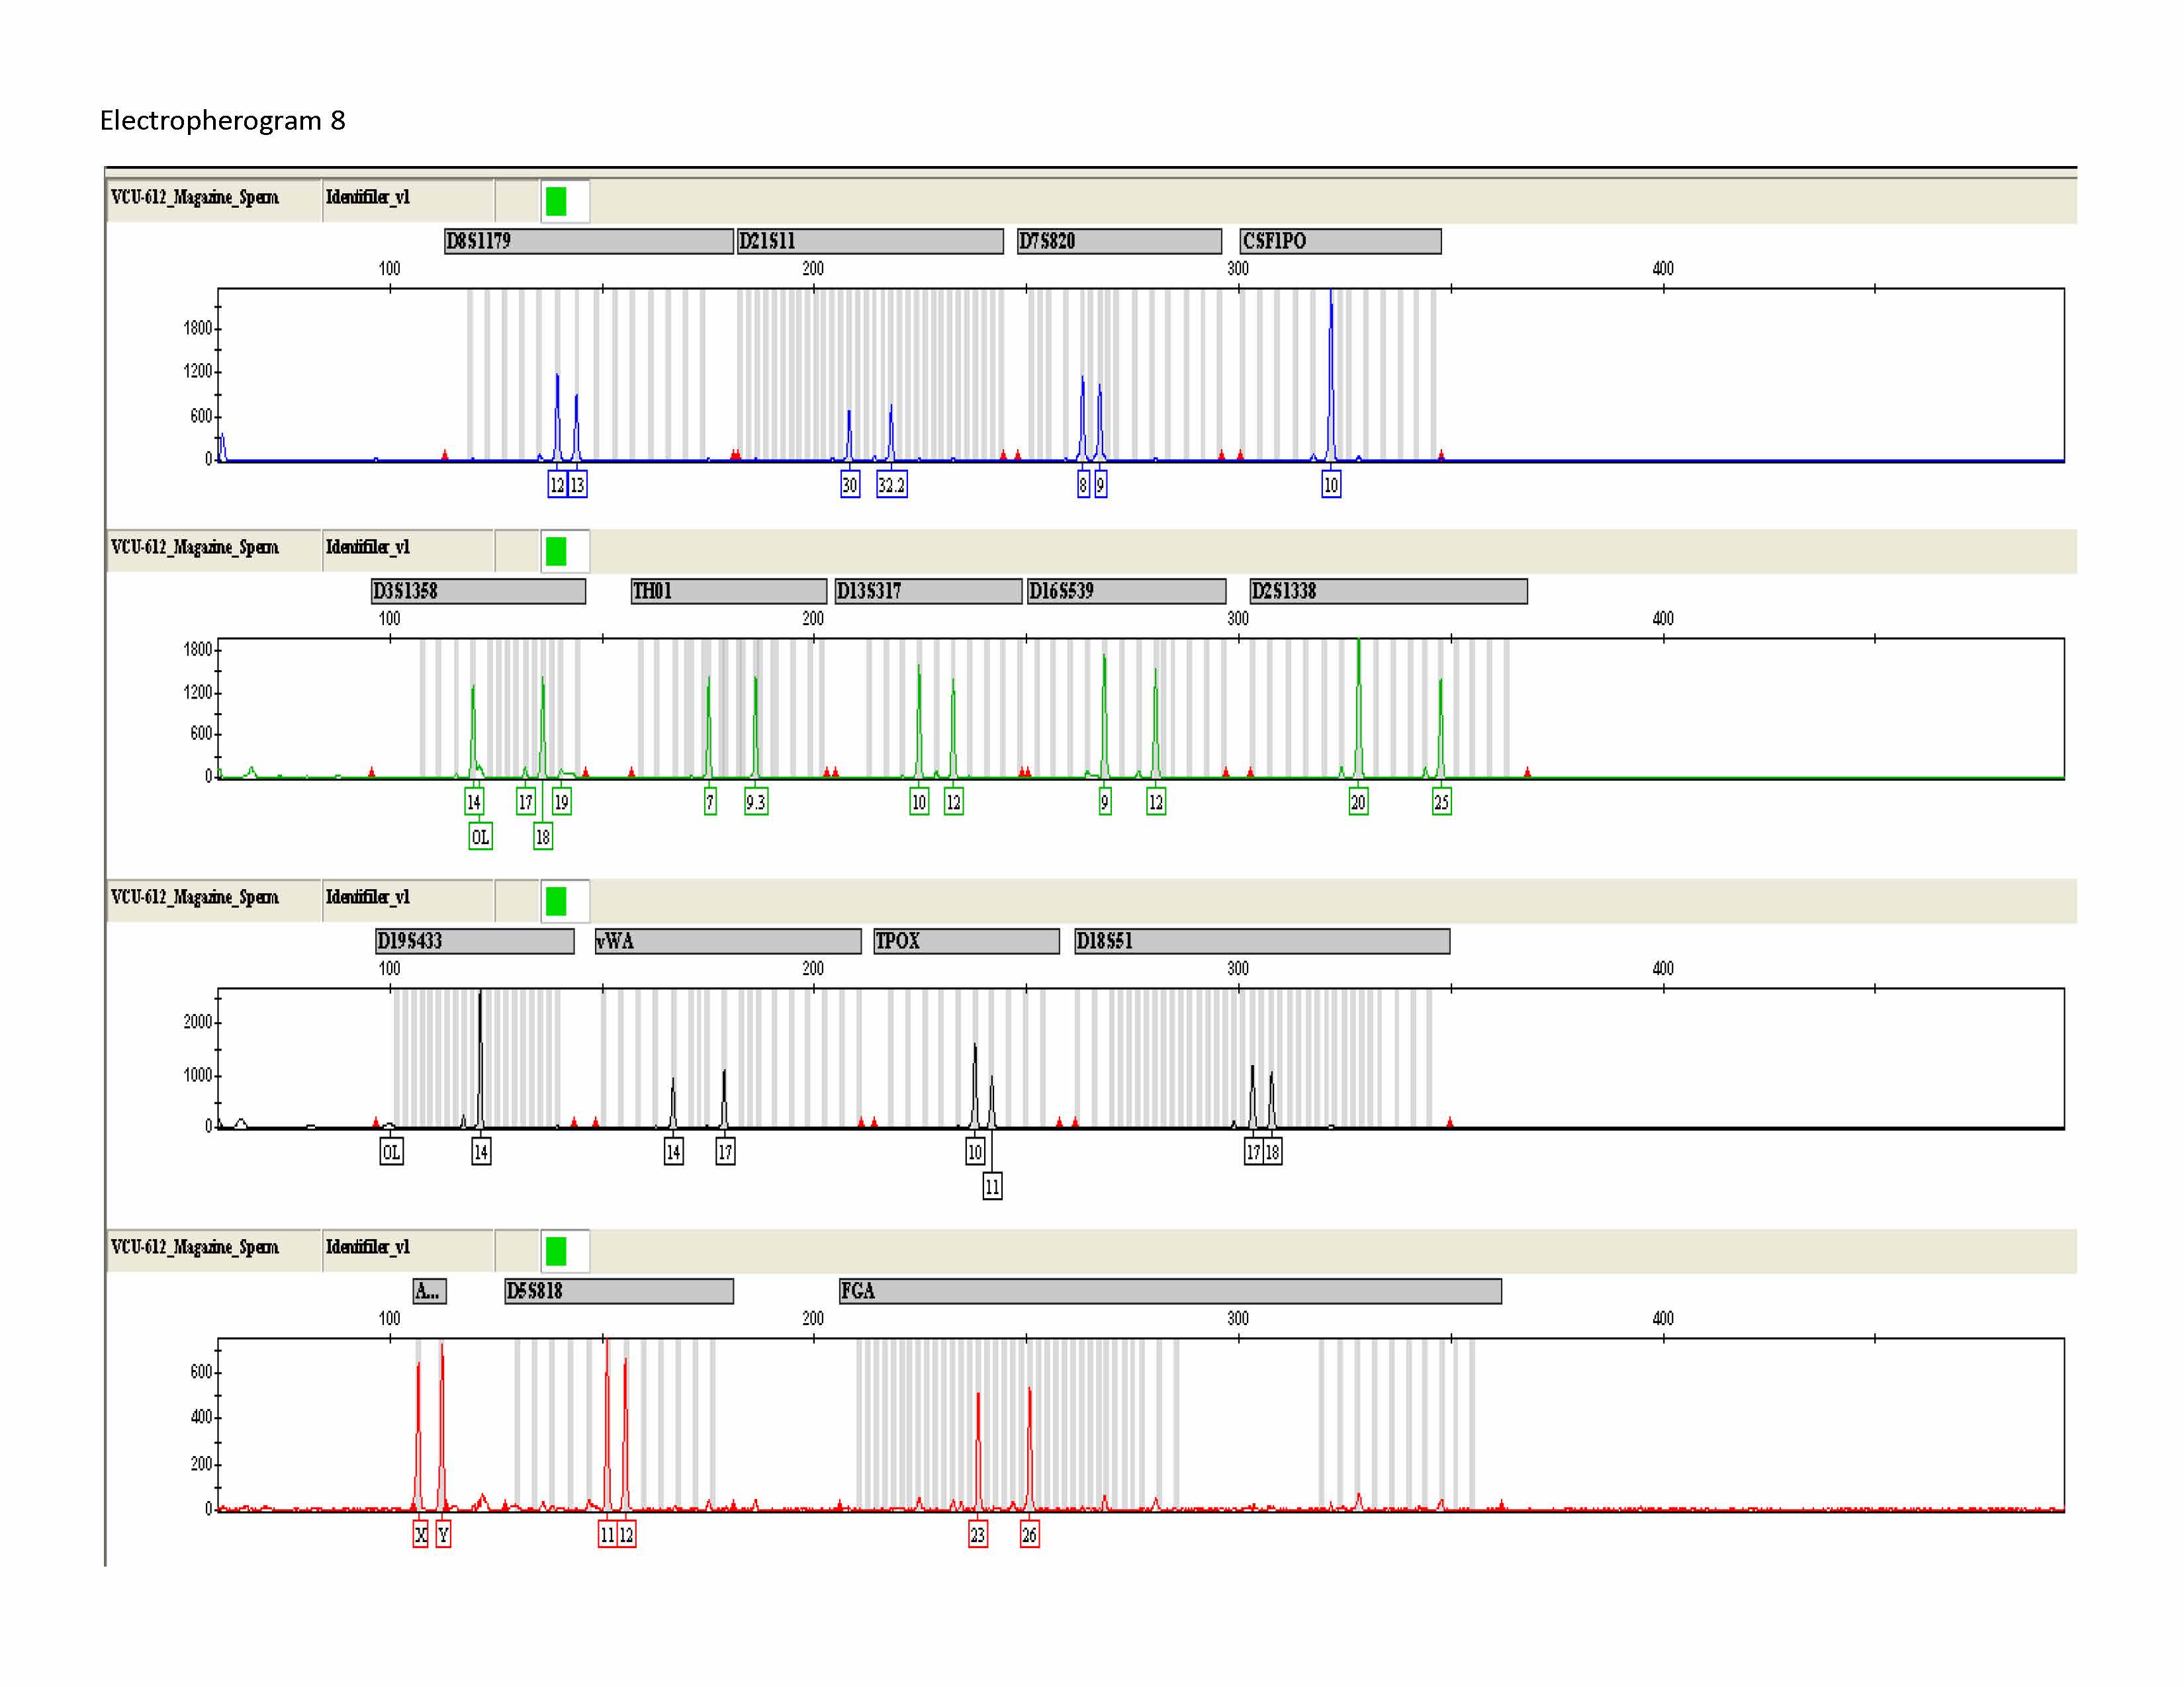
Task: Select the X allele label in red
Action: click(x=420, y=1534)
